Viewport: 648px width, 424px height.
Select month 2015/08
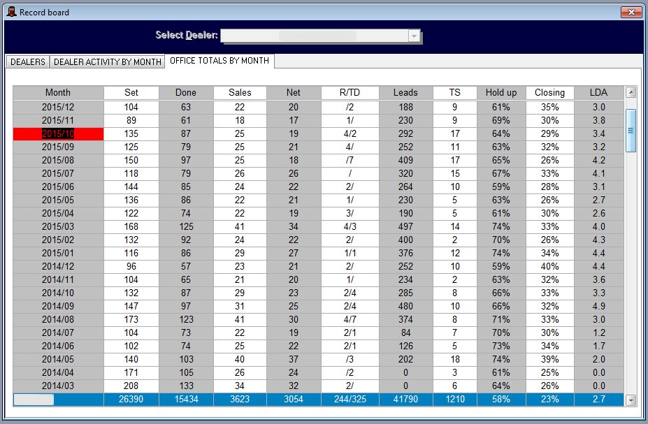[58, 160]
